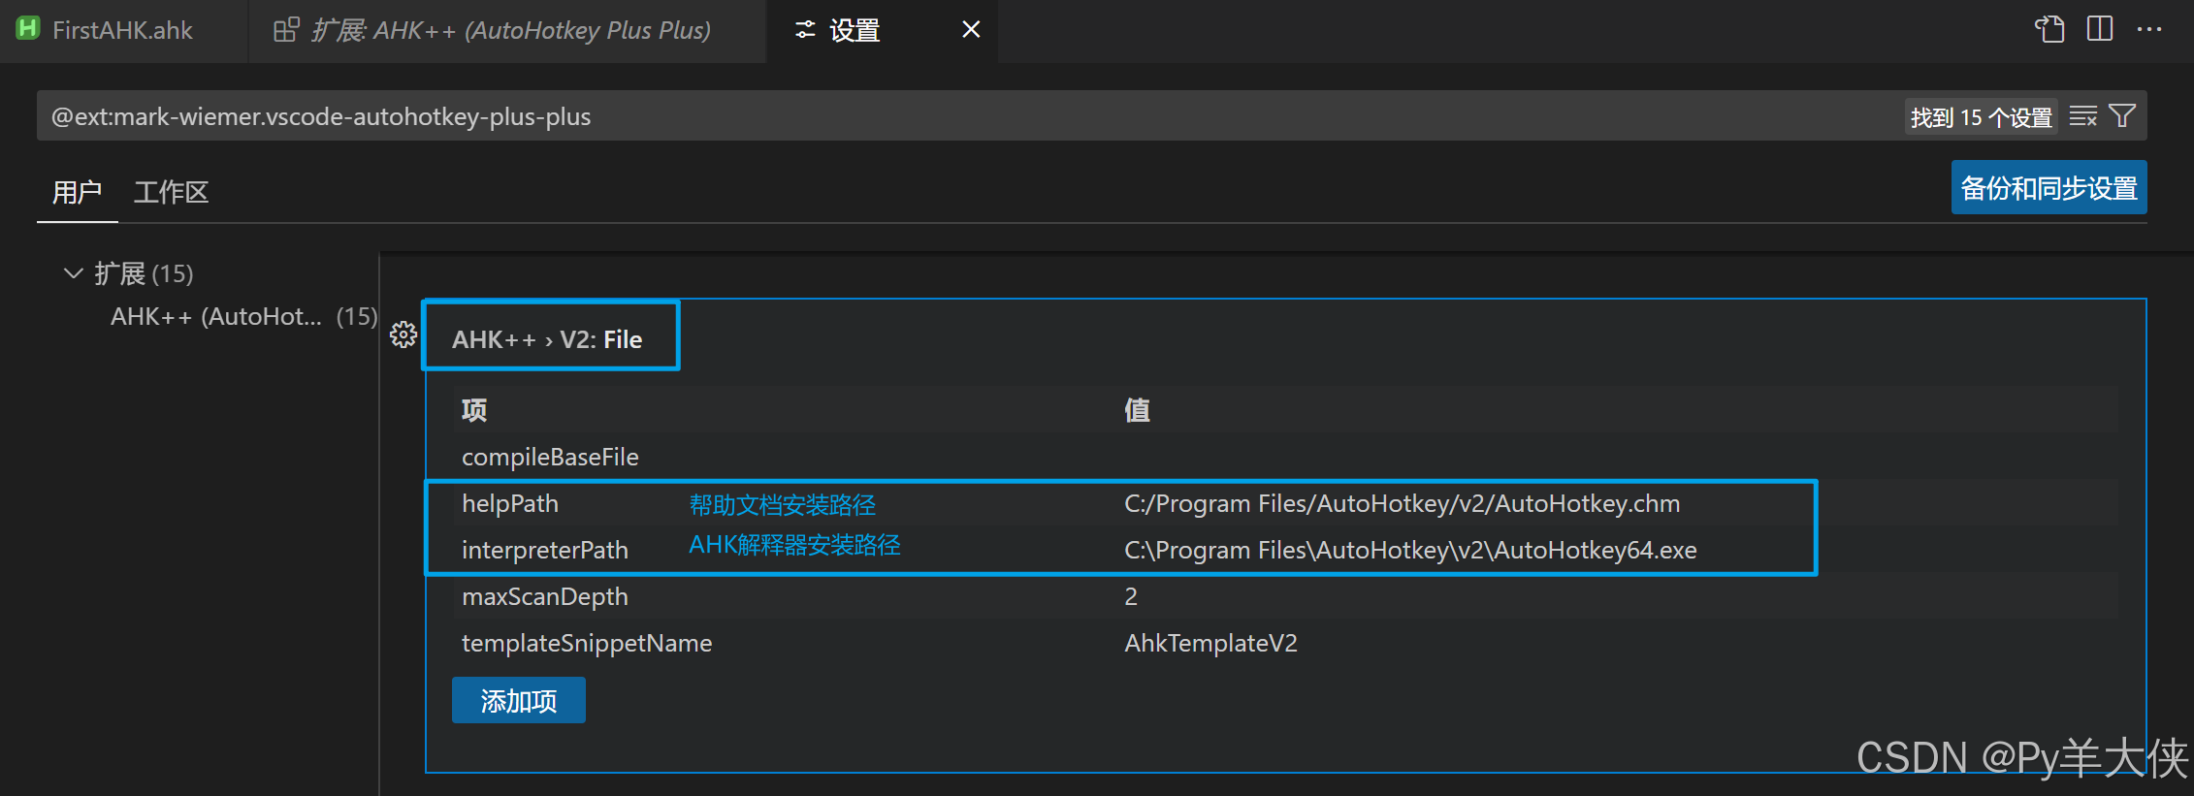Click the maxScanDepth value 2
Viewport: 2194px width, 796px height.
[x=1131, y=596]
